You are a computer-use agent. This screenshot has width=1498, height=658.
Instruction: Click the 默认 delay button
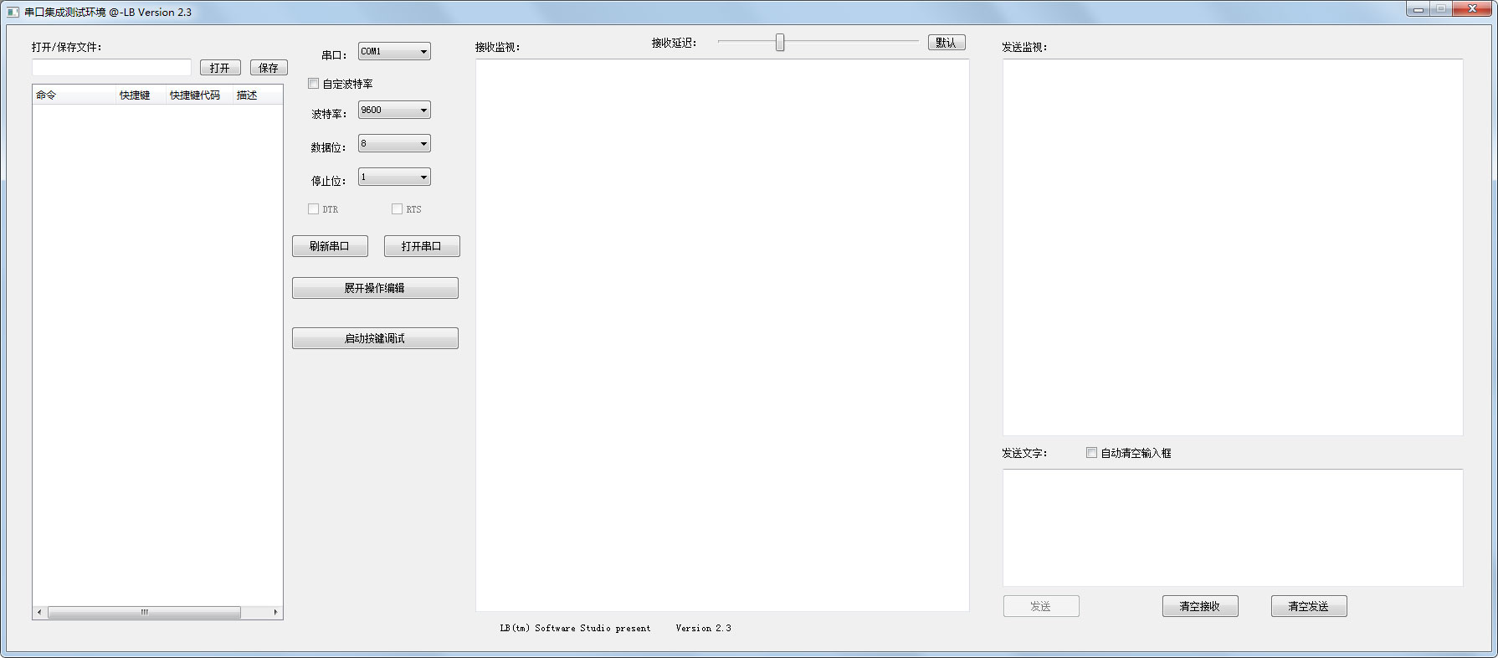[947, 43]
